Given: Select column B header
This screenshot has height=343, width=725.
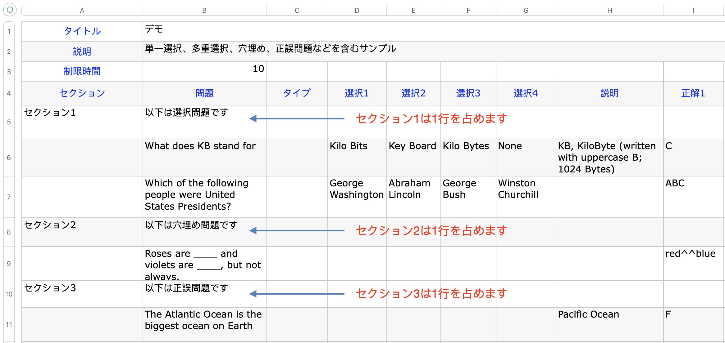Looking at the screenshot, I should point(204,10).
